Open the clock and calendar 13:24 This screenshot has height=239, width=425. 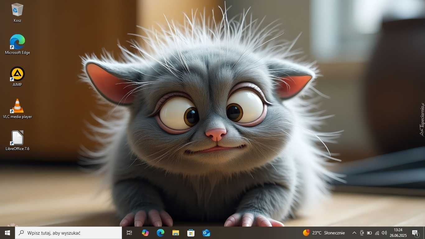point(398,233)
